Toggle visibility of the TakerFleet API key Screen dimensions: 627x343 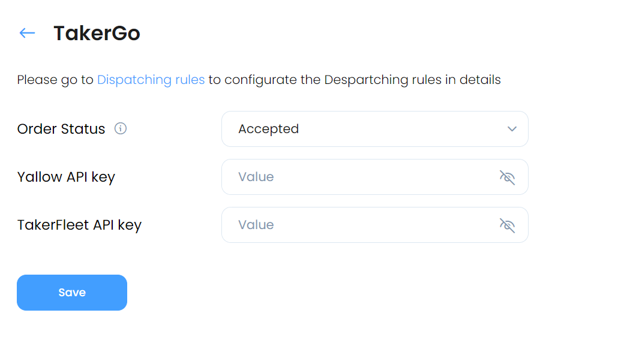pyautogui.click(x=507, y=225)
